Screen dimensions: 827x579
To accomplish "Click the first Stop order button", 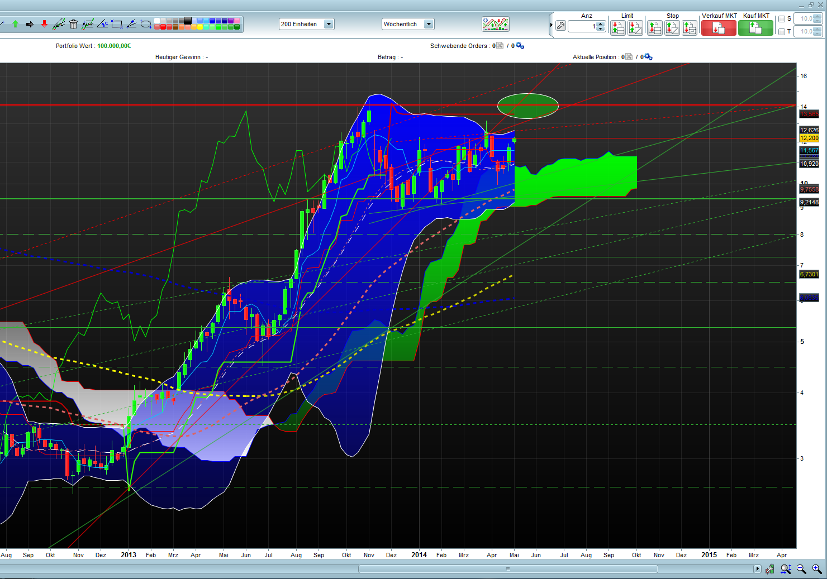I will [655, 27].
